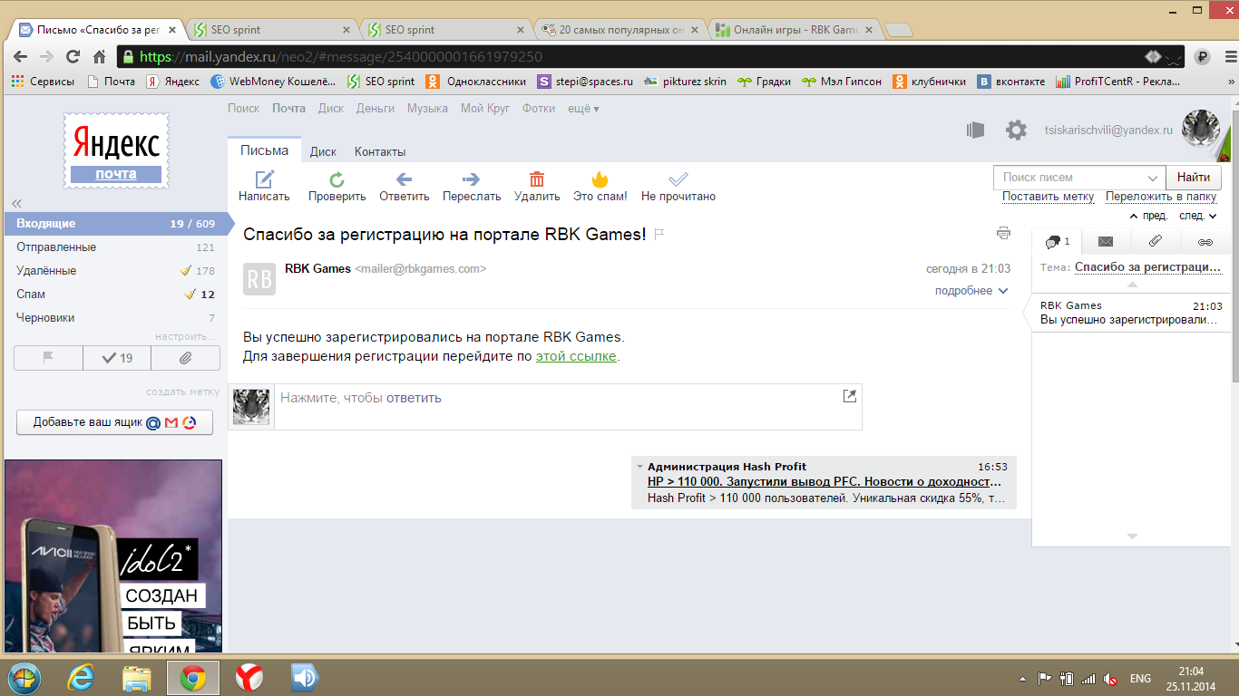Clean the Спам folder broom icon
The image size is (1239, 696).
190,294
